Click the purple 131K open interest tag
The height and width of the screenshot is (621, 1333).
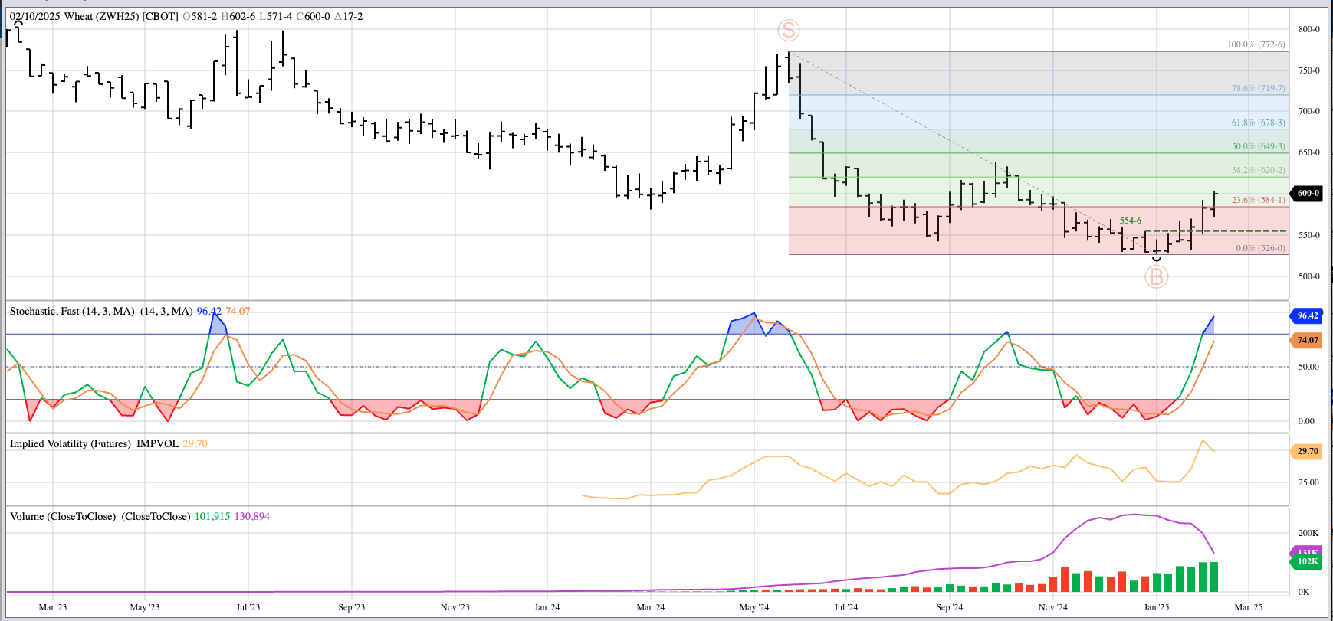click(x=1307, y=551)
